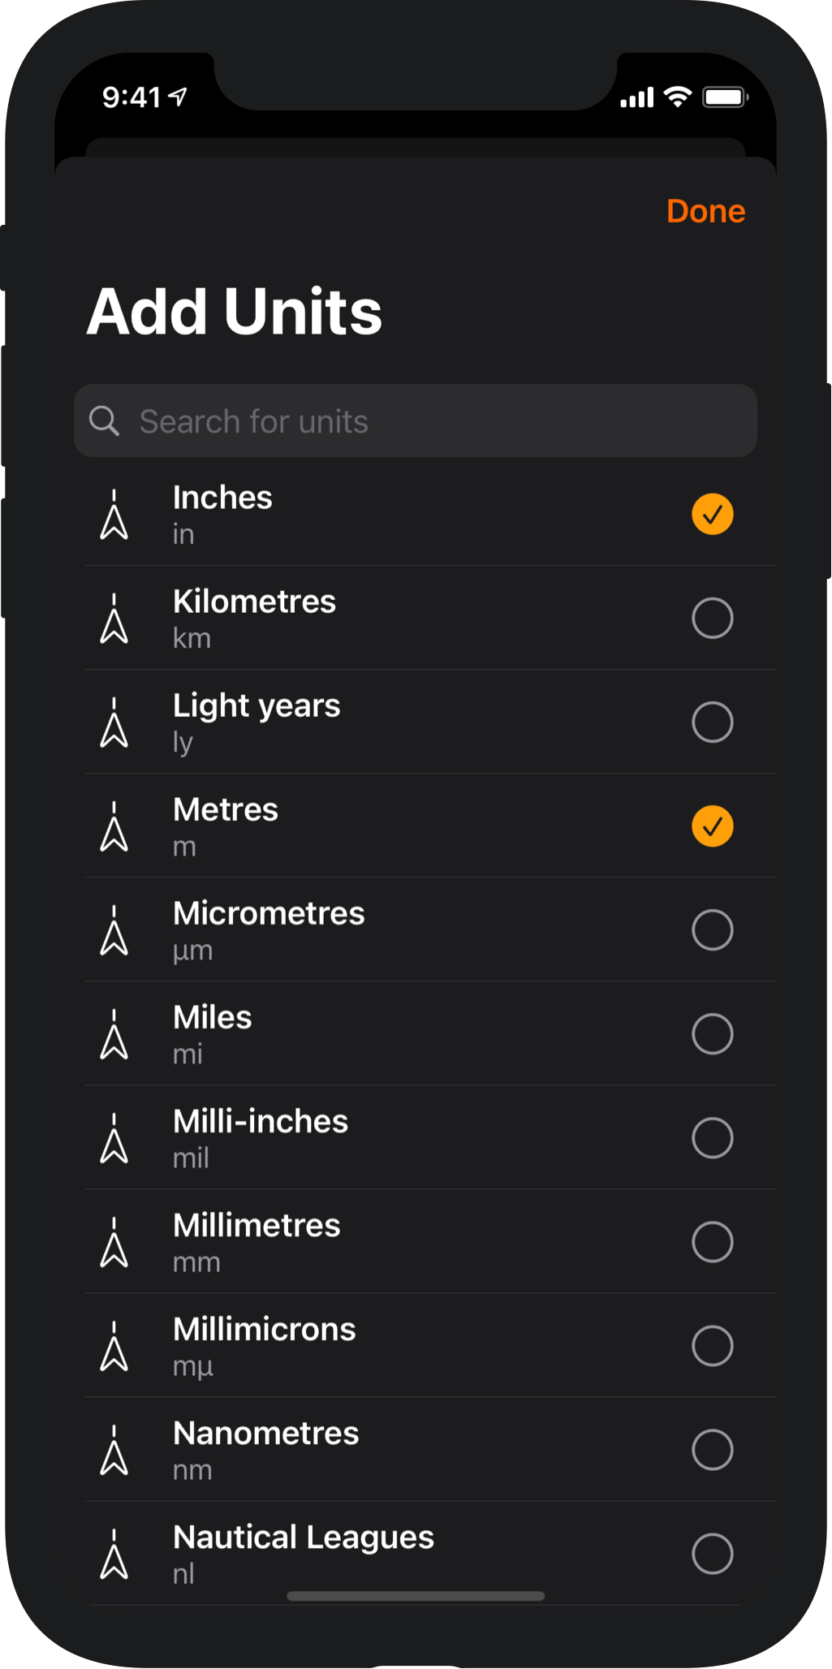Add Millimetres by its selection circle
Screen dimensions: 832x1669
tap(712, 1242)
